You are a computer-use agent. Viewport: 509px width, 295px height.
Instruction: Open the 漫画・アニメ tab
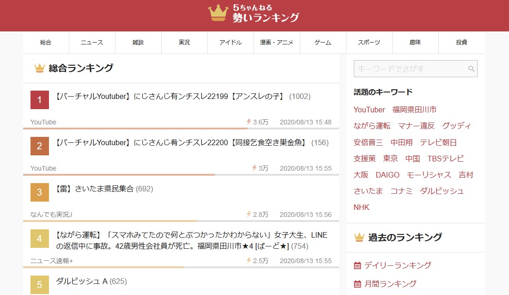(277, 43)
